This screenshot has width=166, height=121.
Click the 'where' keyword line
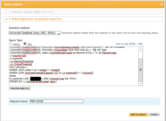click(13, 76)
